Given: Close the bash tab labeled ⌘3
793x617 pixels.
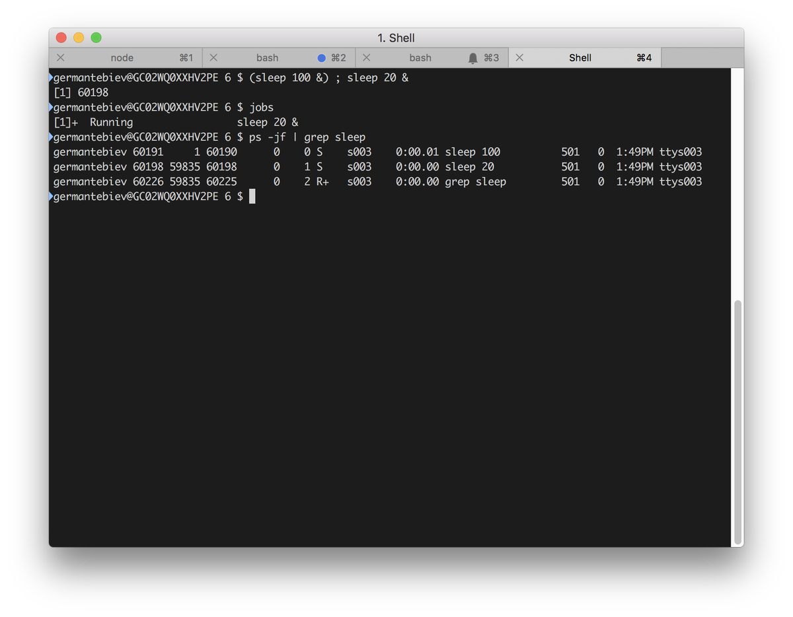Looking at the screenshot, I should (366, 58).
